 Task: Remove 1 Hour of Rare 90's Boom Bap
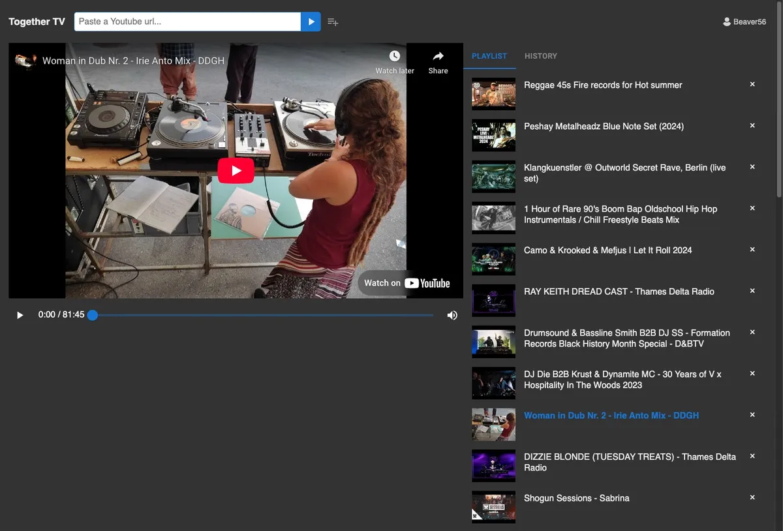point(752,208)
